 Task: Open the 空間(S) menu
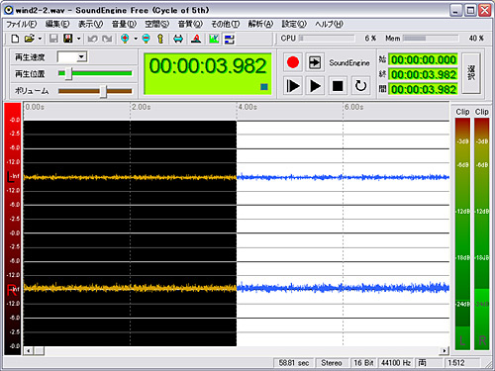pos(157,24)
